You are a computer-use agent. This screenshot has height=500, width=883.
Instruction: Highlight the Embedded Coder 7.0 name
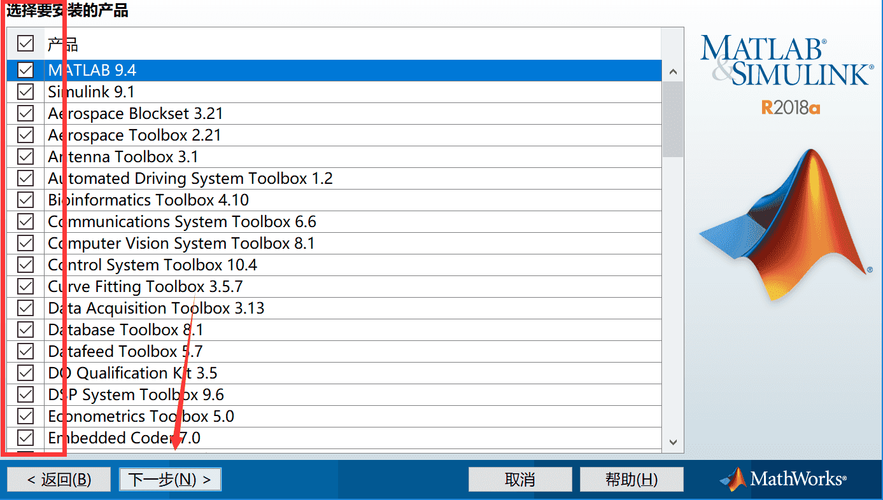pyautogui.click(x=124, y=438)
